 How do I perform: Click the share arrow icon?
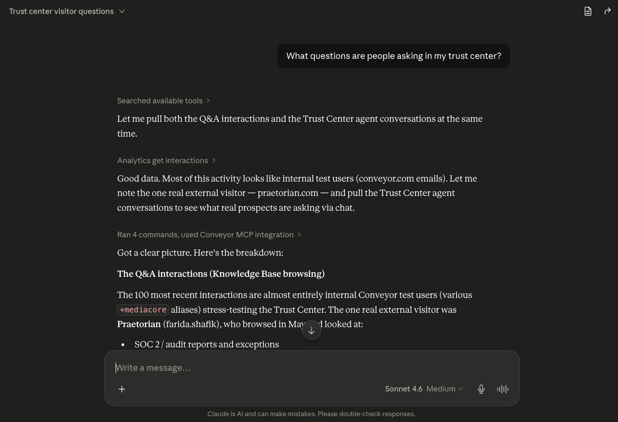(608, 11)
